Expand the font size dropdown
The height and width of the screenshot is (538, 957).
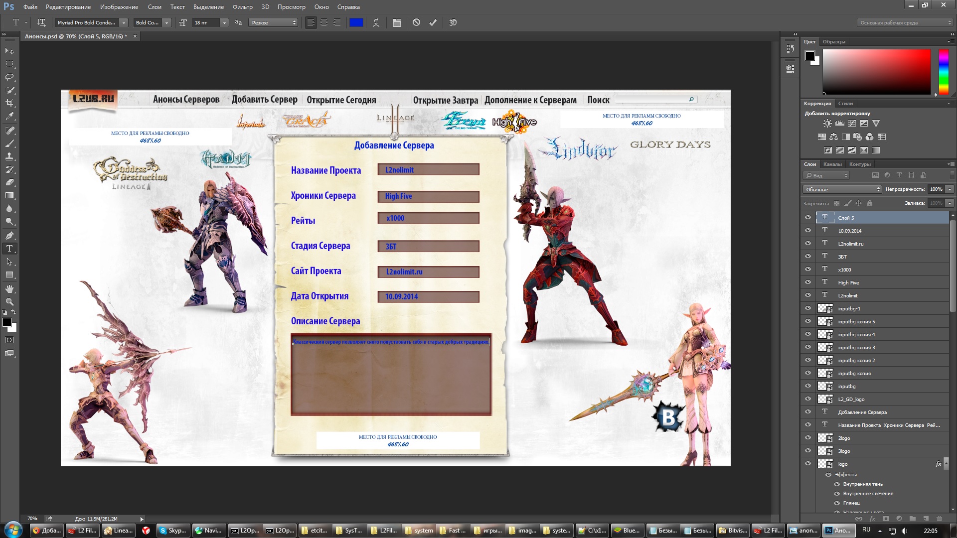coord(224,22)
